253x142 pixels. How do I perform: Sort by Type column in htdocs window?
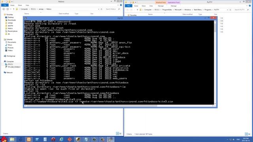pos(76,14)
